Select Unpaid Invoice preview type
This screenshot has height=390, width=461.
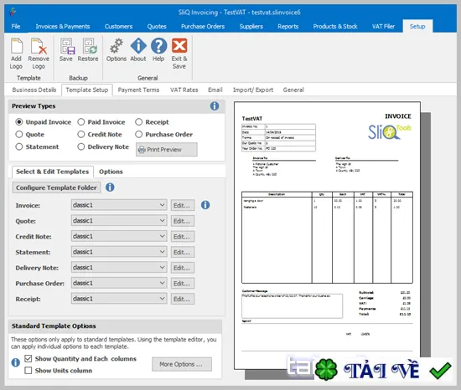(19, 122)
